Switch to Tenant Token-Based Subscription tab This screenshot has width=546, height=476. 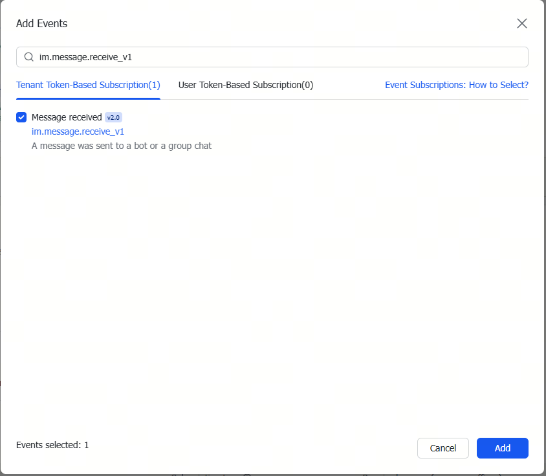pos(88,85)
